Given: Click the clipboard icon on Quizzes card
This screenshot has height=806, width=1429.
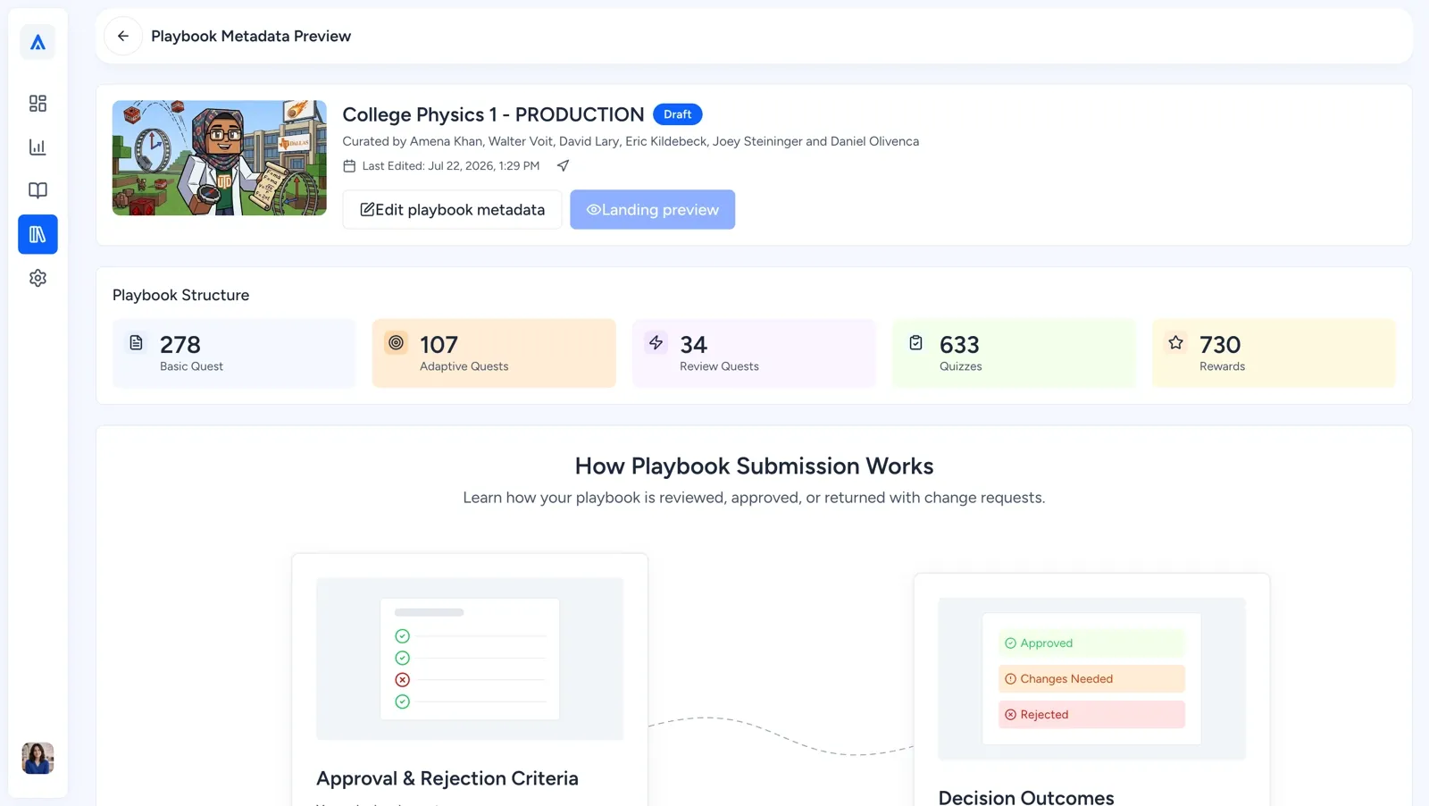Looking at the screenshot, I should (915, 342).
